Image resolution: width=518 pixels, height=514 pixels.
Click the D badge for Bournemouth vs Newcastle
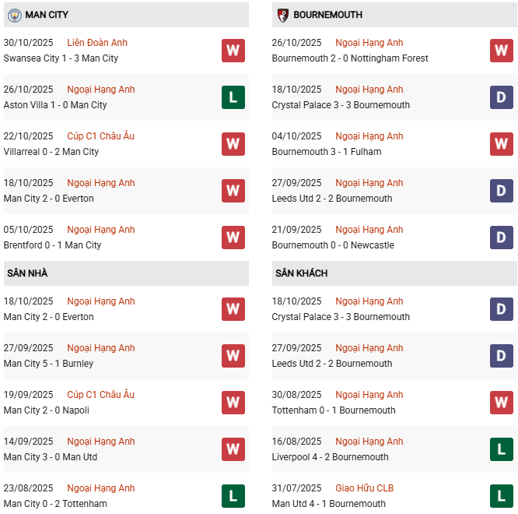coord(502,238)
